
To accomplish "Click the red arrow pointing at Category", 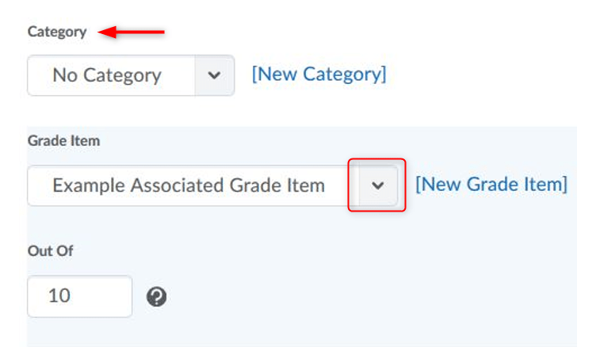I will (132, 32).
